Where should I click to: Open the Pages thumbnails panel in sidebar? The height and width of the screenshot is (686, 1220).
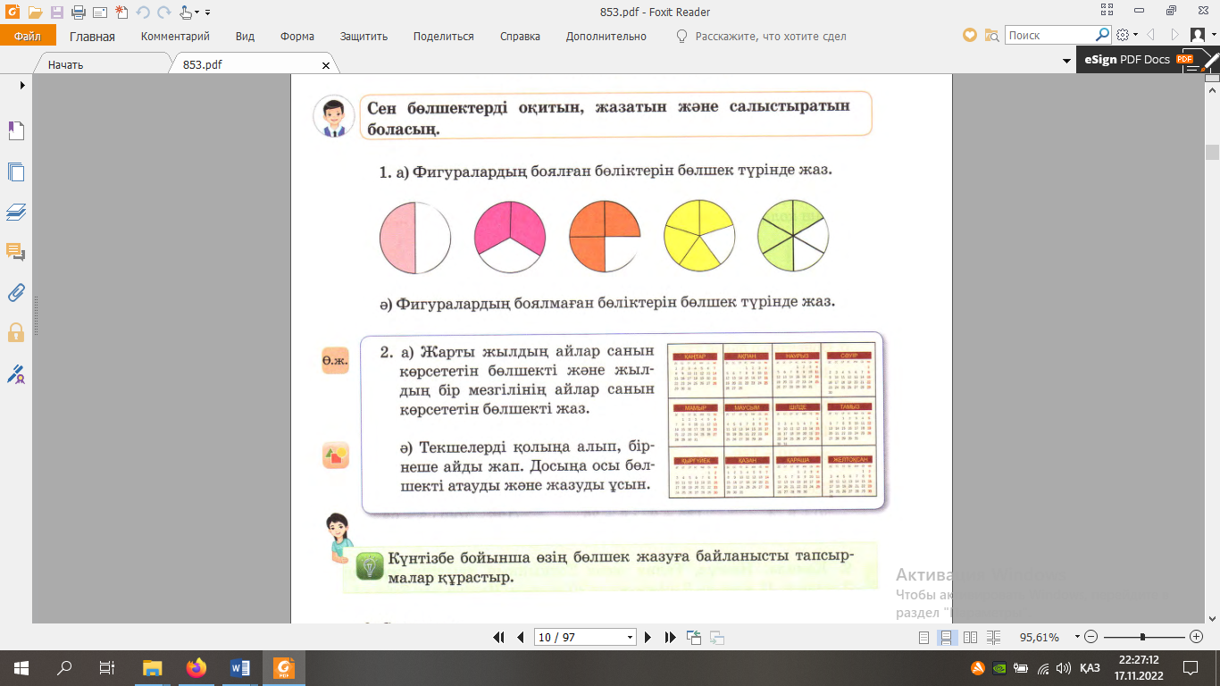tap(16, 172)
